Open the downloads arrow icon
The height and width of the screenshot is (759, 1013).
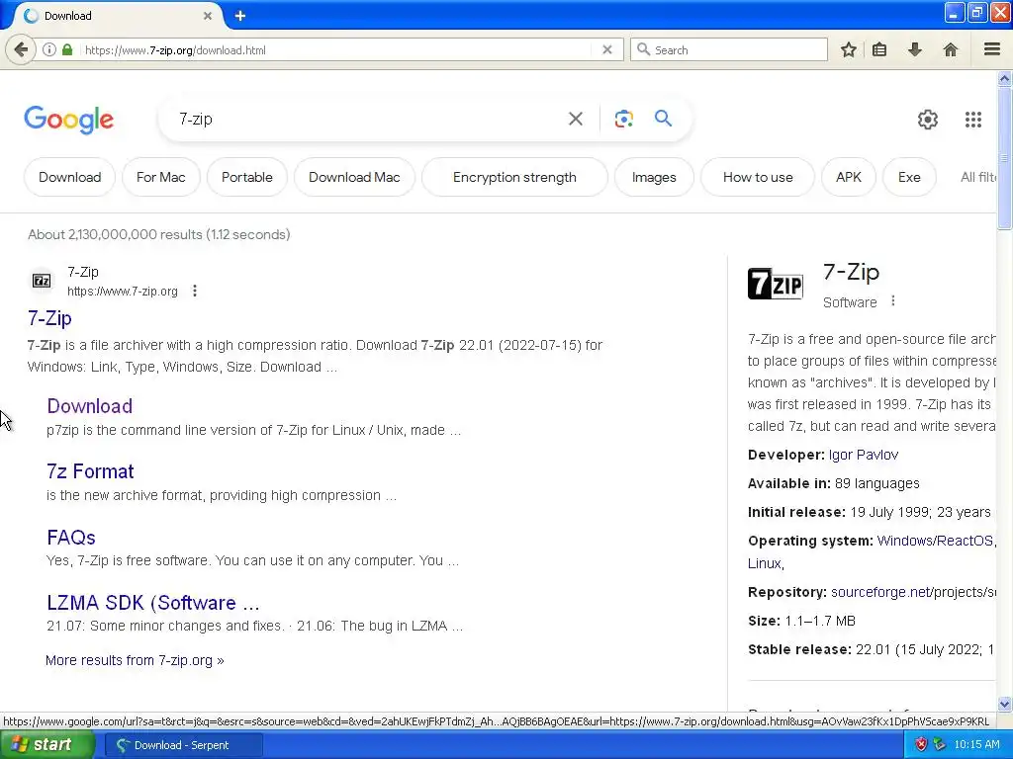click(x=915, y=49)
